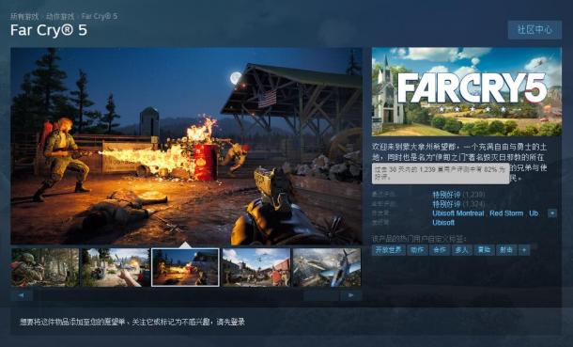
Task: Expand the developer list plus button
Action: click(552, 213)
